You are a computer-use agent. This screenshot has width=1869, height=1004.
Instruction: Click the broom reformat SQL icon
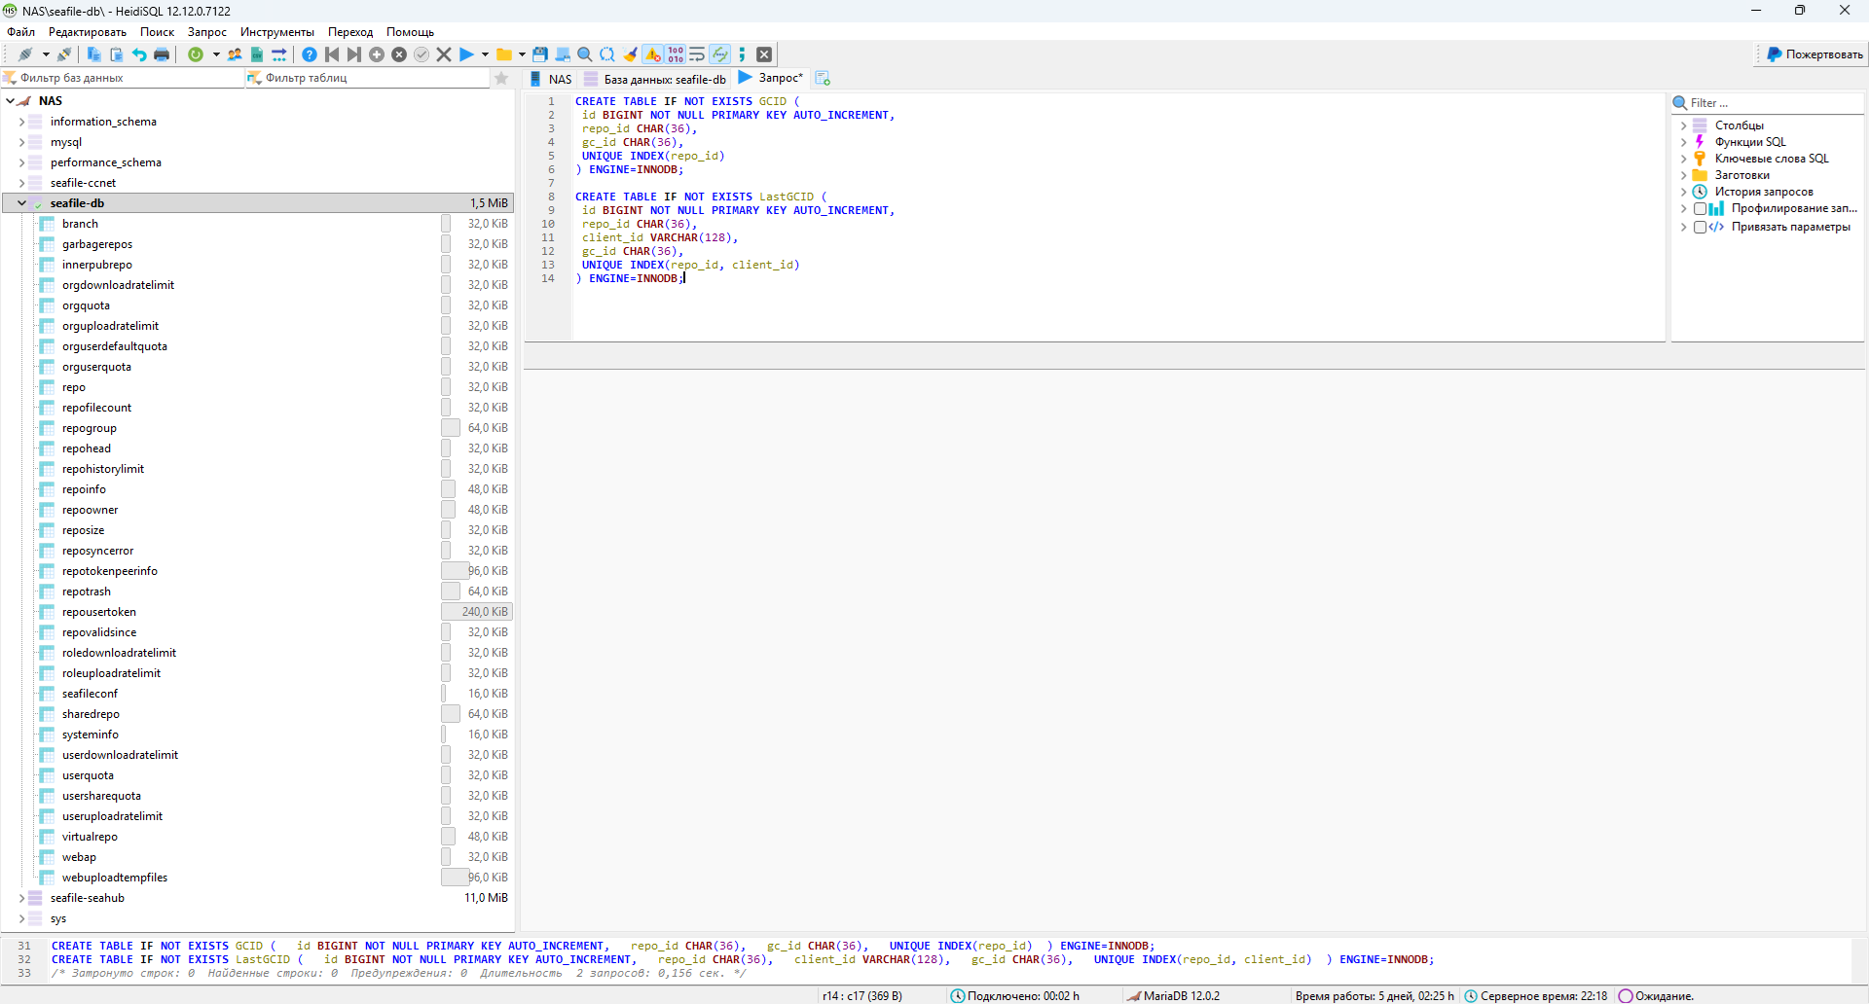click(631, 54)
